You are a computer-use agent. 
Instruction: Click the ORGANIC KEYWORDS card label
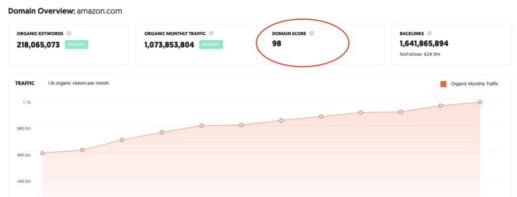(40, 34)
